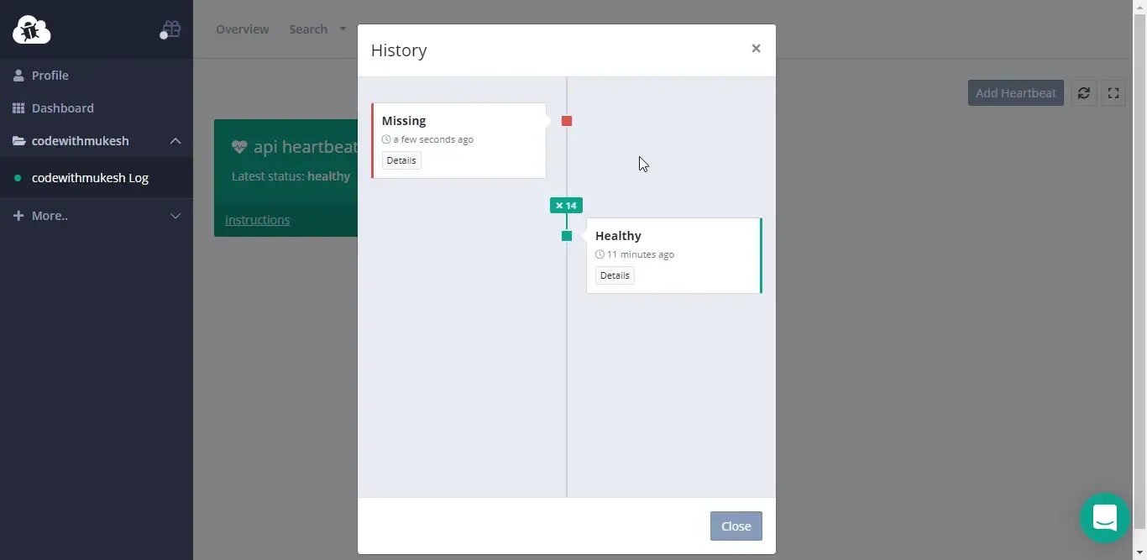
Task: Click the red Missing marker on the timeline
Action: point(567,121)
